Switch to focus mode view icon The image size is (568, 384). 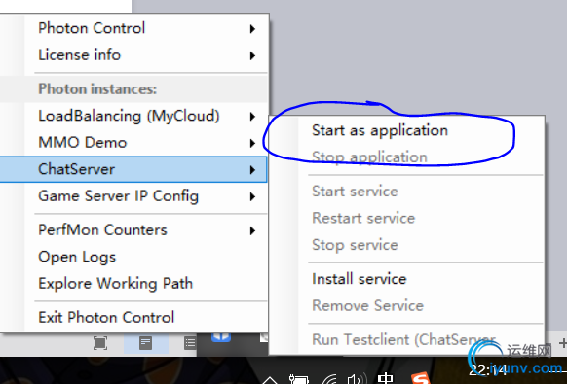pos(100,343)
